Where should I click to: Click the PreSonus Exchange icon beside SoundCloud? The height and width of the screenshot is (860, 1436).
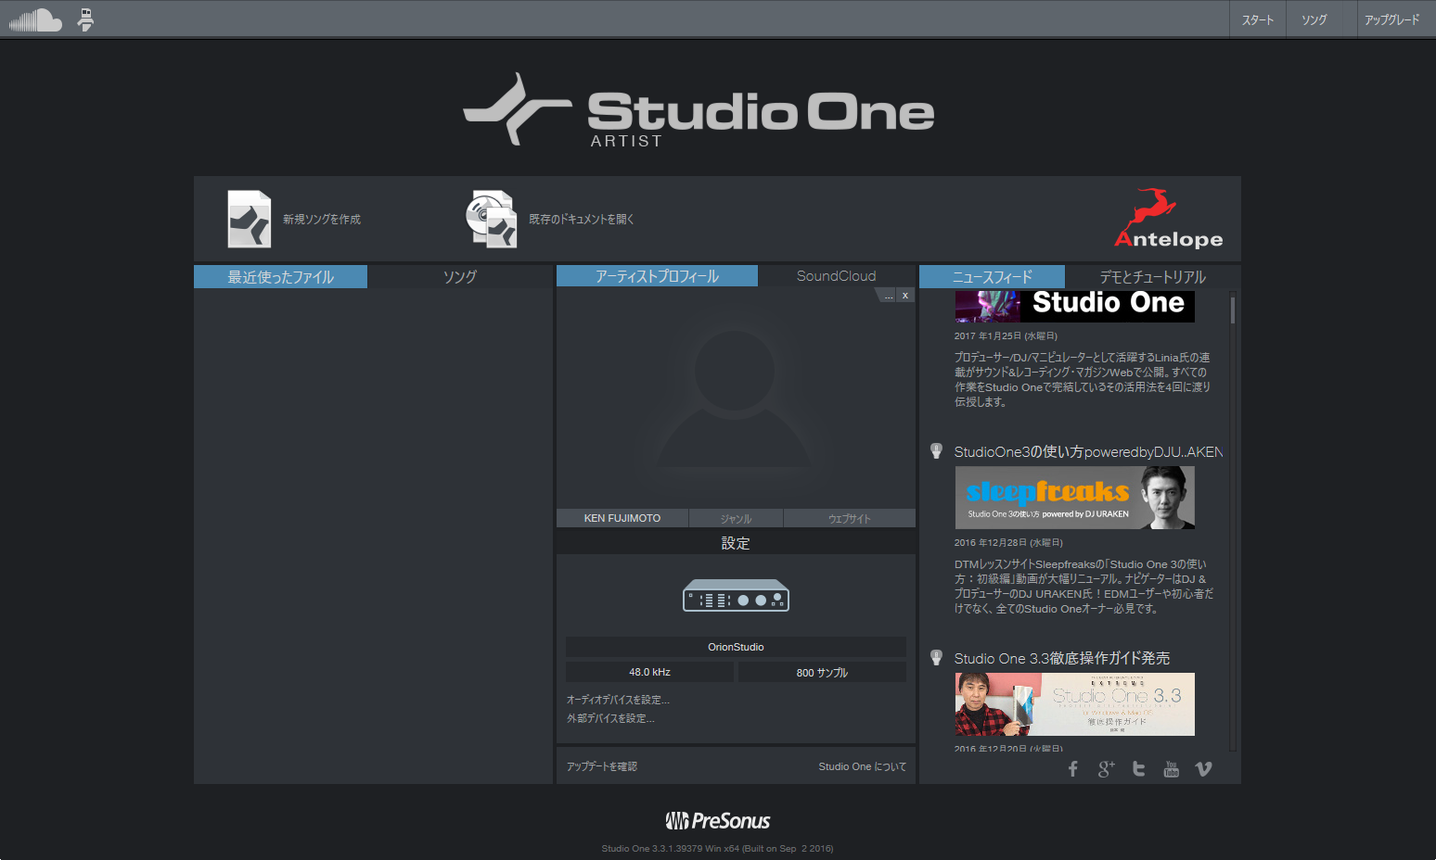pyautogui.click(x=85, y=19)
